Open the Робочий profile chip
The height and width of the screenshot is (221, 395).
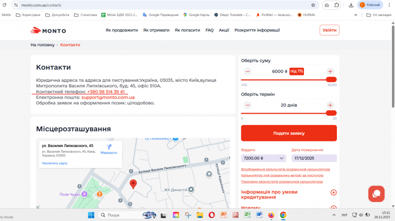(370, 5)
